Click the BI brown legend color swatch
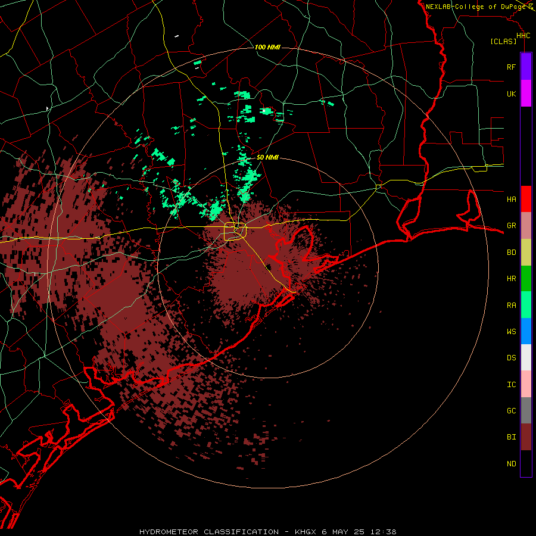The height and width of the screenshot is (536, 536). (526, 437)
